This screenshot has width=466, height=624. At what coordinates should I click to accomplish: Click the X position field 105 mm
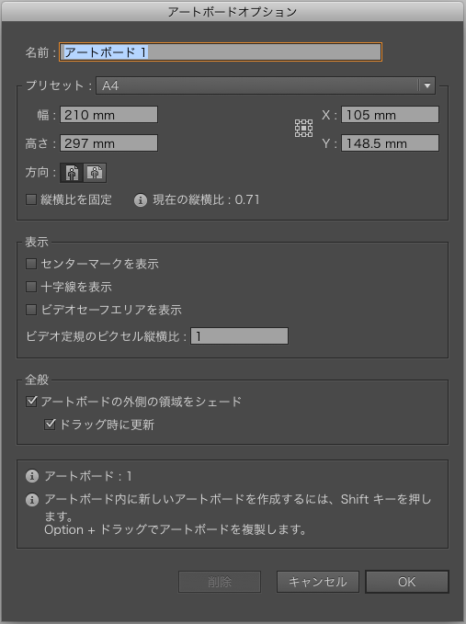point(390,115)
